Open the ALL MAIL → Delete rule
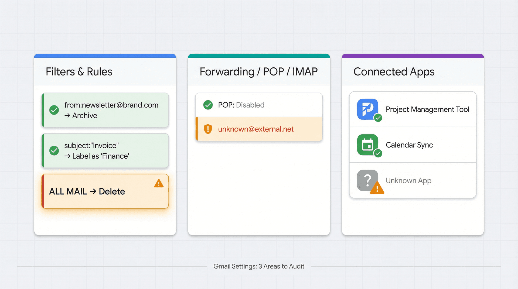The height and width of the screenshot is (289, 518). point(87,191)
